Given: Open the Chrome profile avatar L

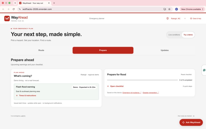Looking at the screenshot, I should (x=176, y=9).
